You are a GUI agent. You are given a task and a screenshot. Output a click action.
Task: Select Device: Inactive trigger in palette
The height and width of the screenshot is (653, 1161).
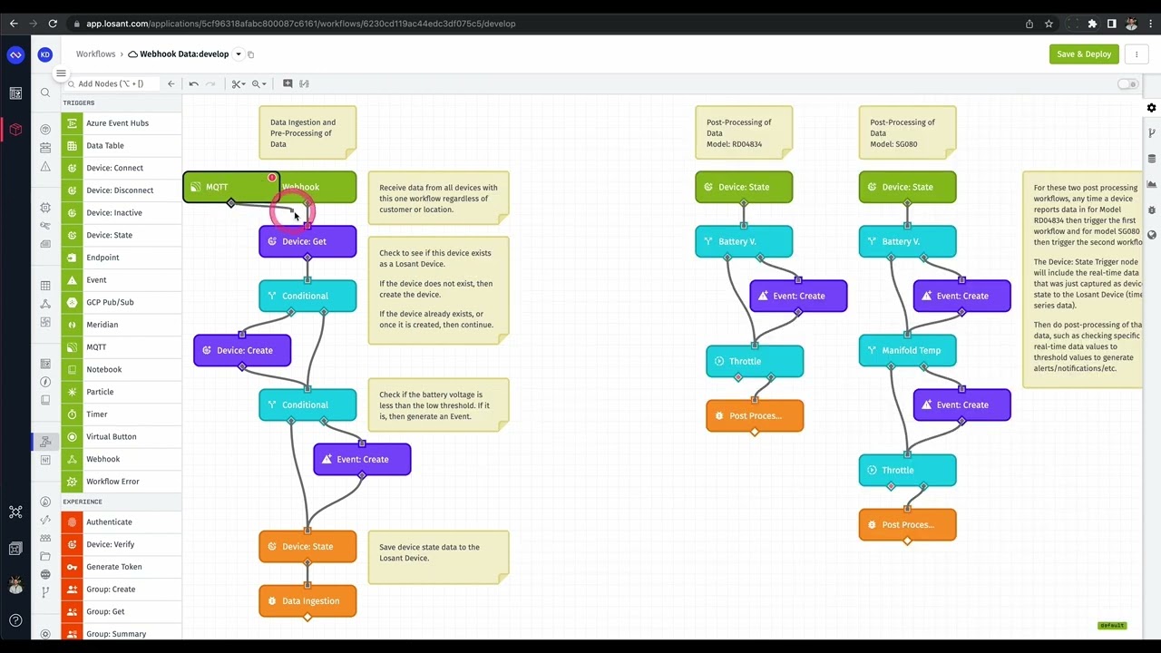point(122,212)
